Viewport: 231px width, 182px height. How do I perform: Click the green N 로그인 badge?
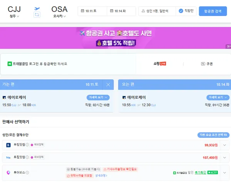pos(213,172)
